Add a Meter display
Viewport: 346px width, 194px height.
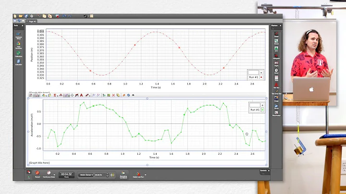276,71
